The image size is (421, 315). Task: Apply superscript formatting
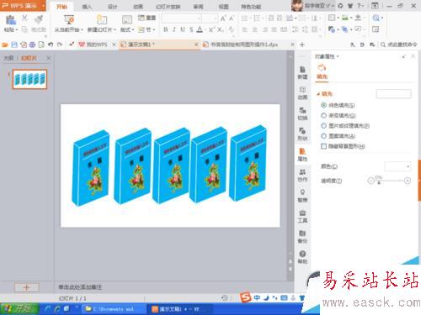(x=211, y=29)
